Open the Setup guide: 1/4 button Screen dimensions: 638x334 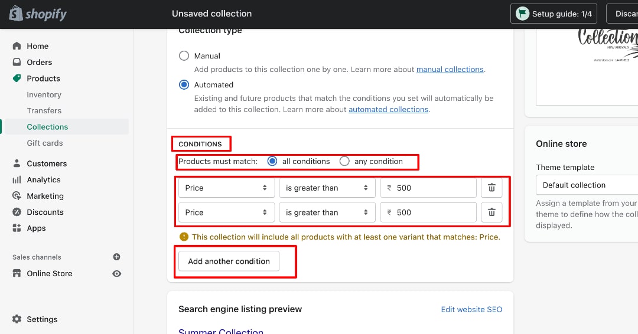pos(554,14)
